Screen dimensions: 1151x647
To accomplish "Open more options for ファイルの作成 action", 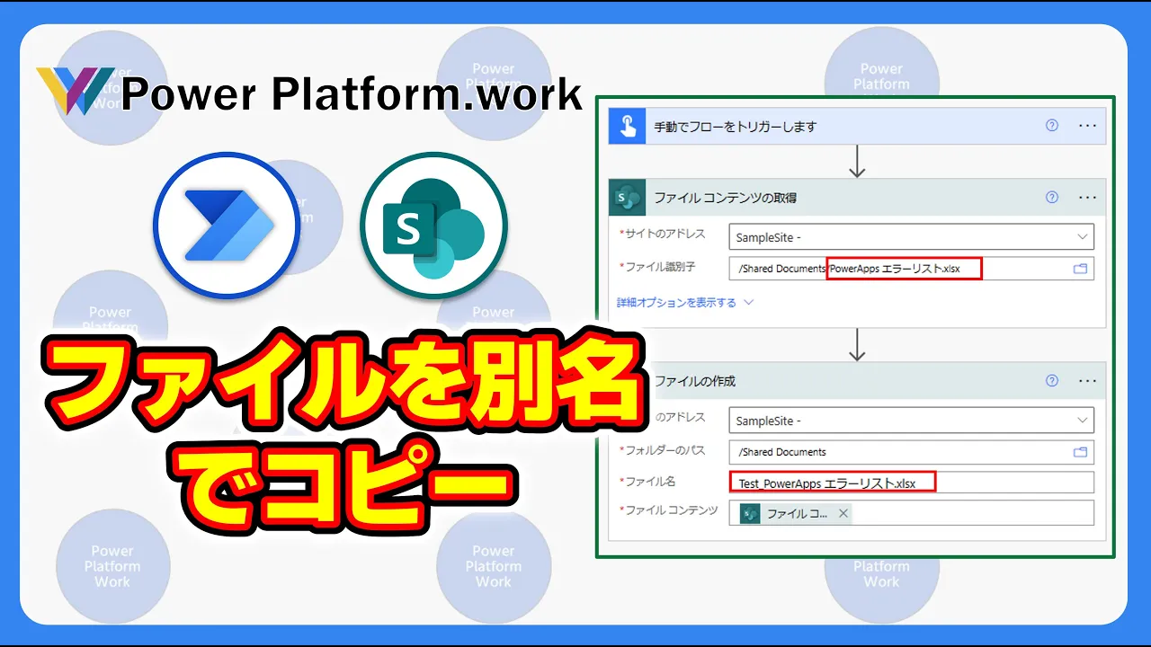I will (1087, 381).
